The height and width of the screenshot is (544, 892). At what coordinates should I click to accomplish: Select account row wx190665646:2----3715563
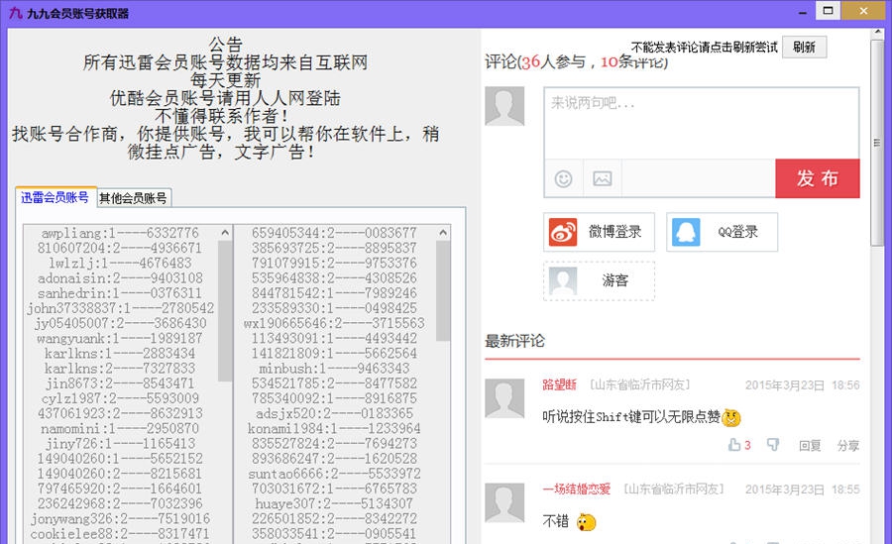click(335, 323)
